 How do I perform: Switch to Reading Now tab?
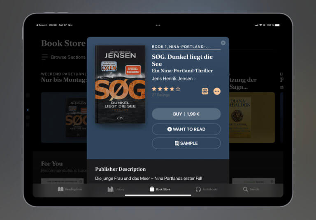(x=70, y=189)
